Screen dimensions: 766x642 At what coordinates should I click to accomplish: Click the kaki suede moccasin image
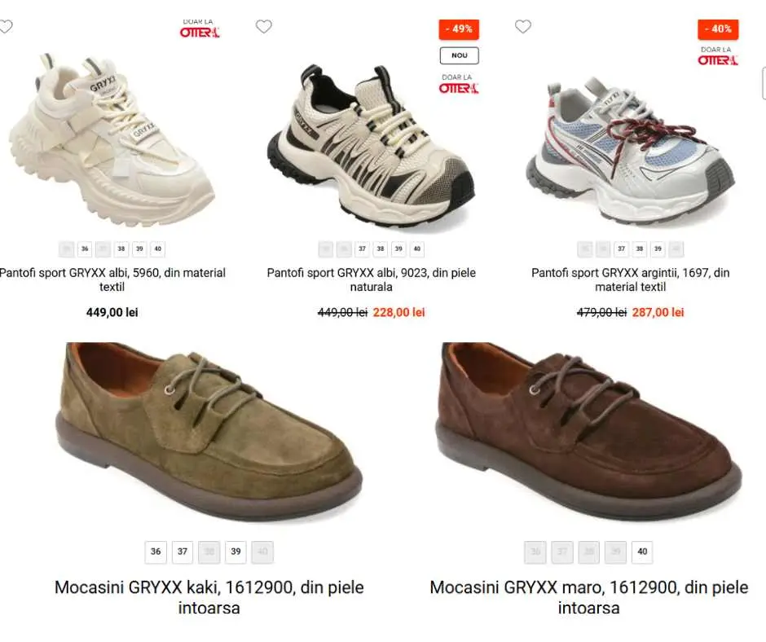(209, 433)
